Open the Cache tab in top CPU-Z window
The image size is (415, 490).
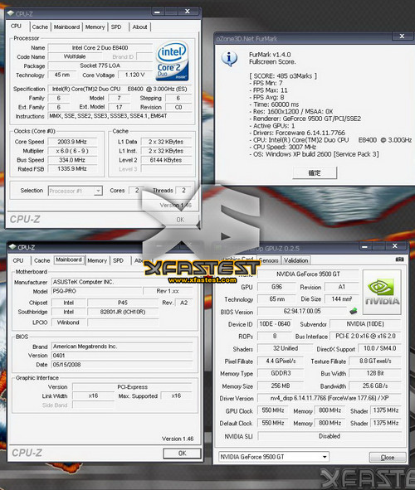[40, 27]
